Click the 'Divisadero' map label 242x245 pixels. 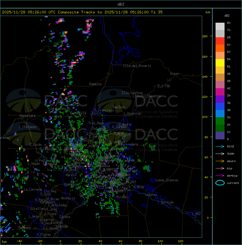(x=129, y=144)
